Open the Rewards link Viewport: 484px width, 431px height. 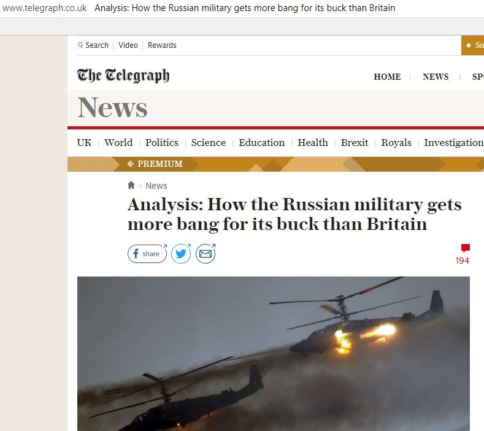(x=162, y=45)
